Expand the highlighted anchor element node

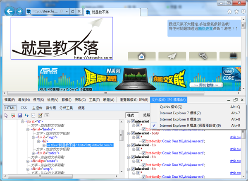[x=44, y=145]
